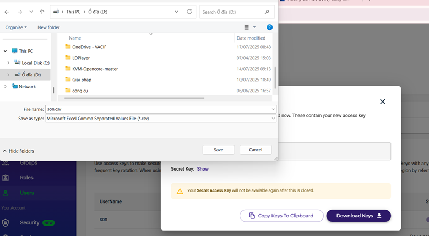Screen dimensions: 429x236
Task: Click the Download Keys button
Action: pos(359,216)
